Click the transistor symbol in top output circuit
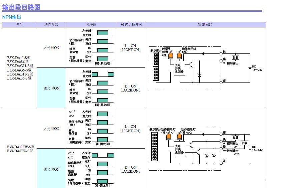Viewport: 288px width, 188px height. point(191,65)
